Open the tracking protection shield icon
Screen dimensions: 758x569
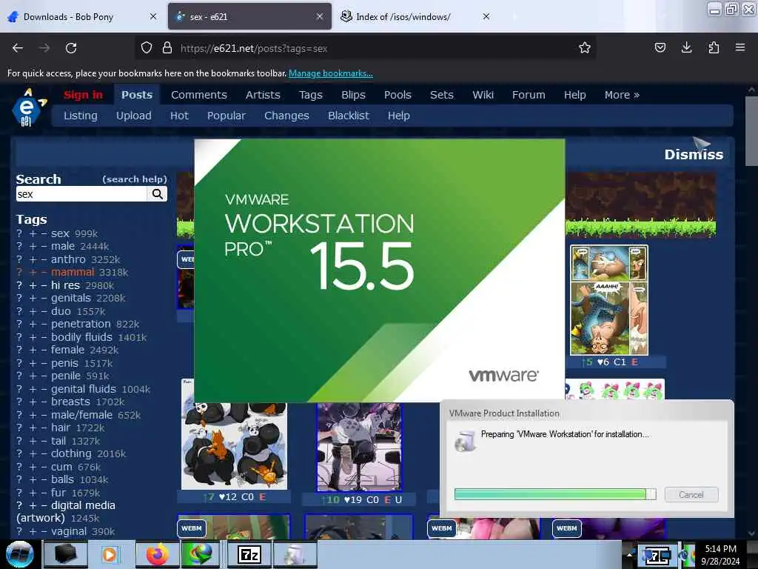(147, 48)
